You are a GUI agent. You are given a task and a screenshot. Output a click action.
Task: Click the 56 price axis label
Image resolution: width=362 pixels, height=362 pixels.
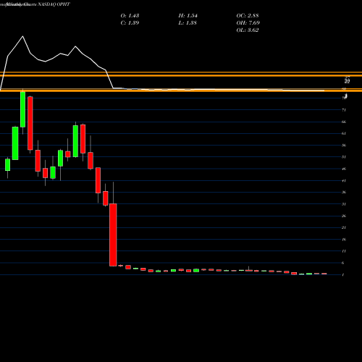click(344, 146)
